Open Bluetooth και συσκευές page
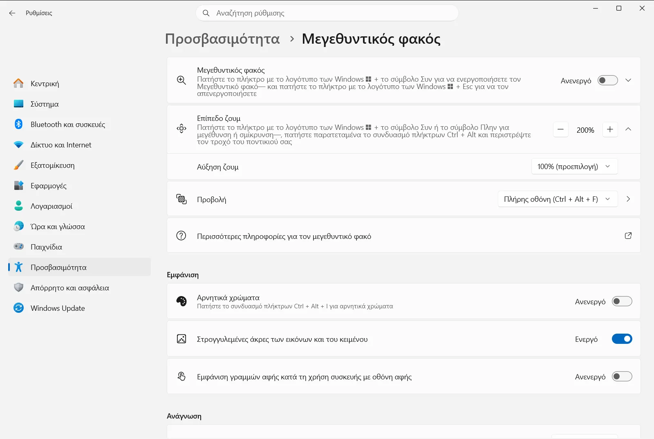Screen dimensions: 654x439 pos(80,124)
